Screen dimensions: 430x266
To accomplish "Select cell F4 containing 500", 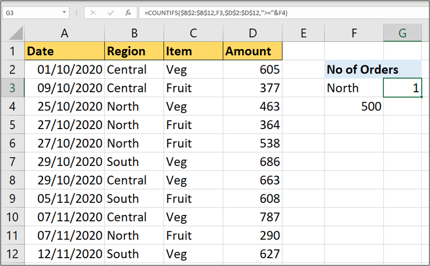I will pyautogui.click(x=354, y=106).
